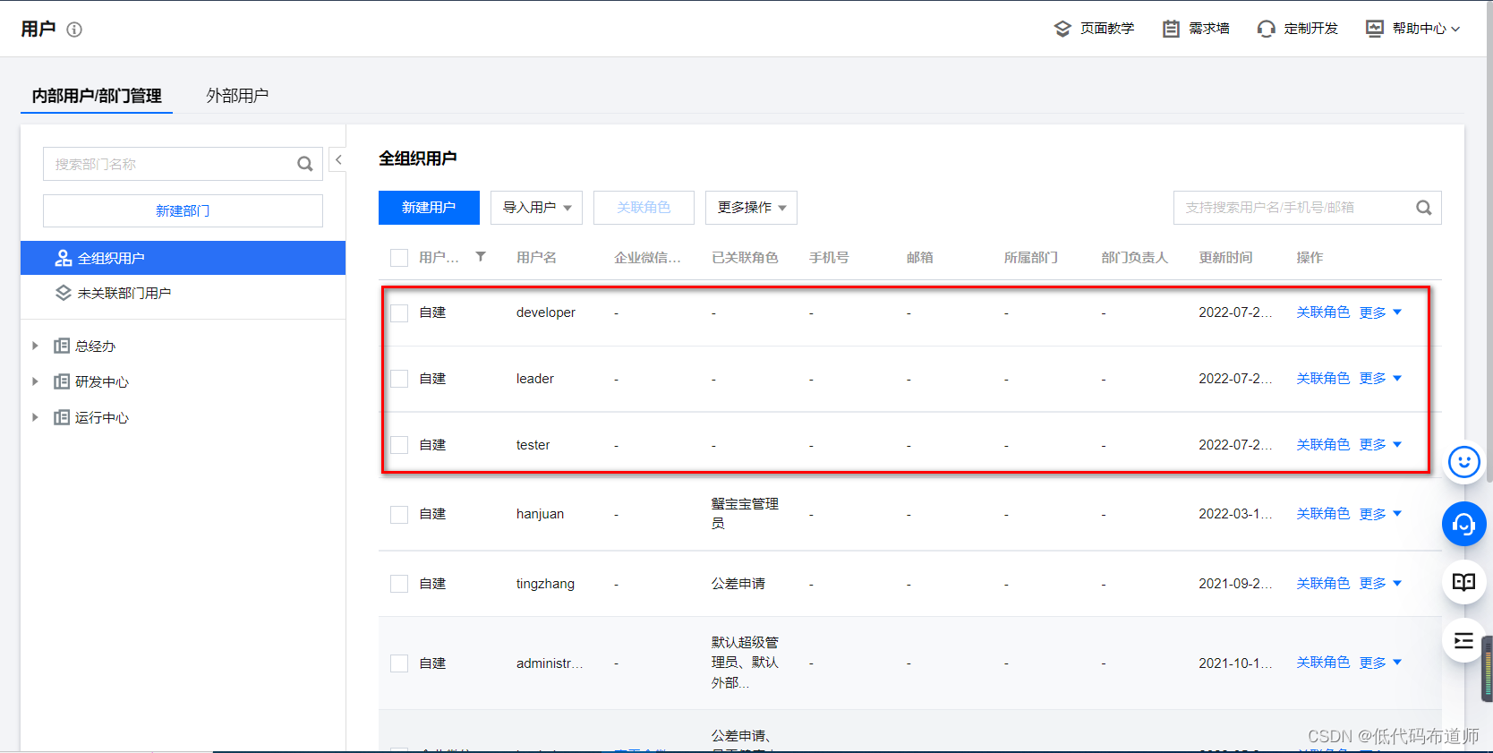The height and width of the screenshot is (753, 1493).
Task: Click the 关联角色 toolbar button
Action: pos(644,208)
